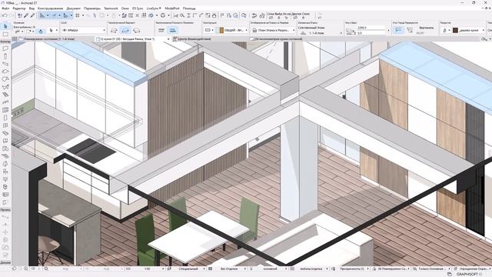Click the slab elevation value field 2295
492x277 pixels.
click(x=371, y=28)
